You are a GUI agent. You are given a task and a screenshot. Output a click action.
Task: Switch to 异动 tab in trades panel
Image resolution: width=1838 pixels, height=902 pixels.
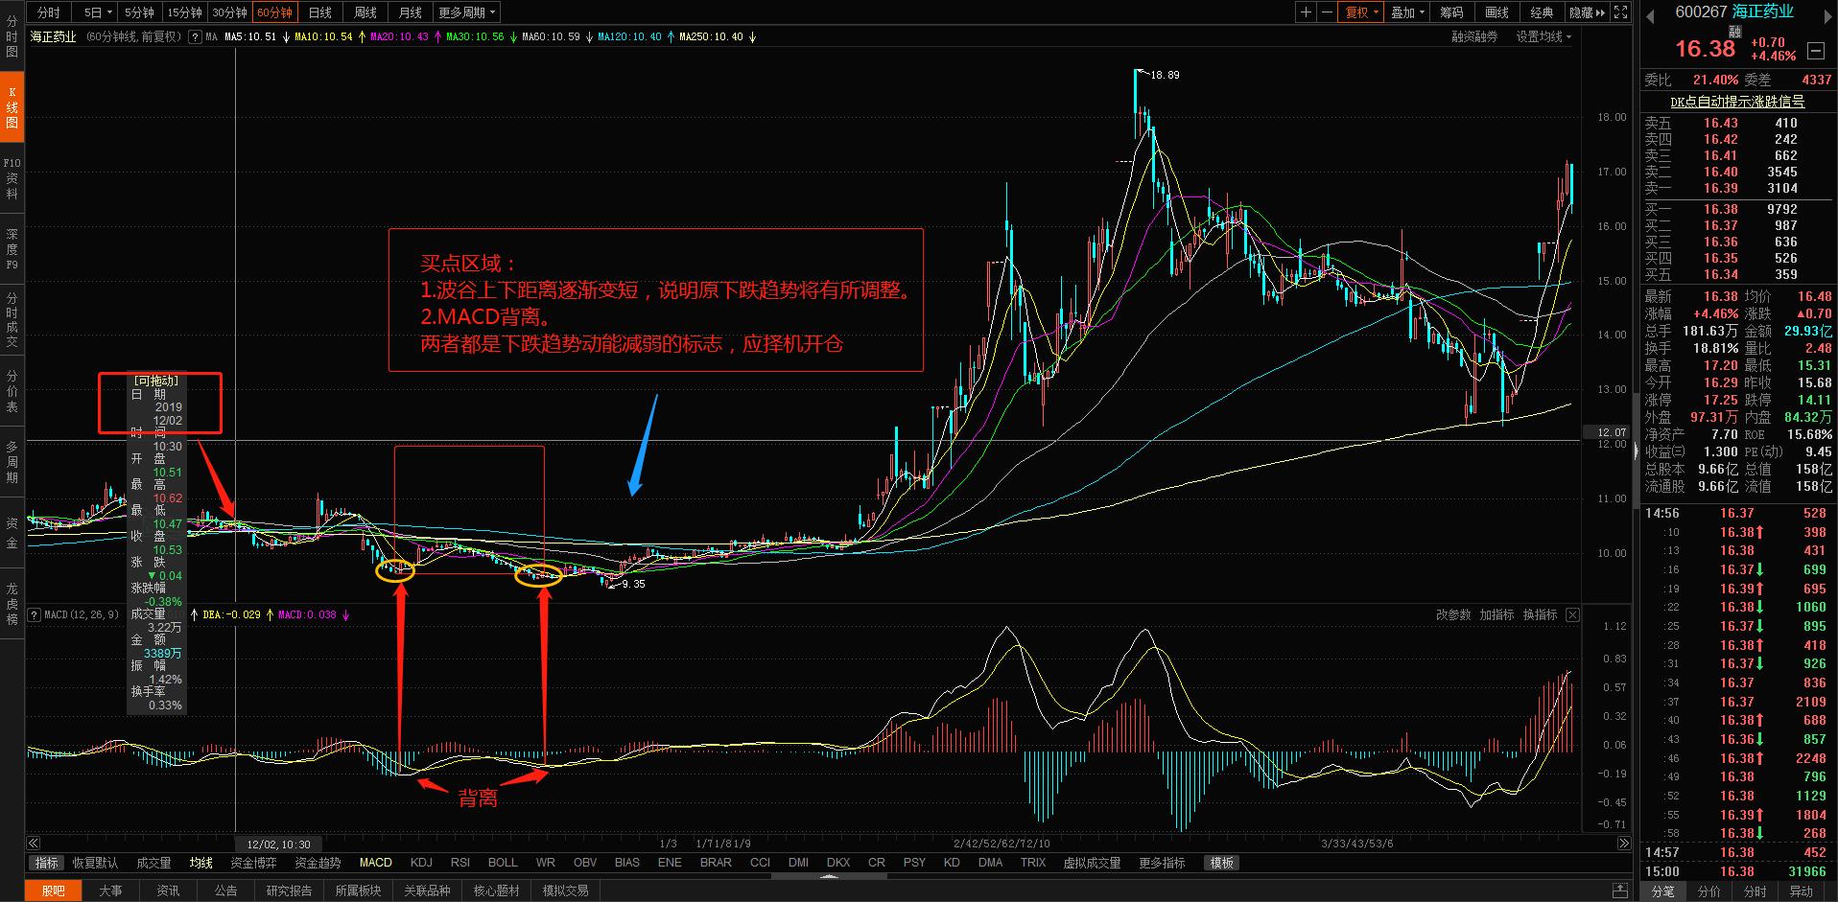[x=1801, y=891]
